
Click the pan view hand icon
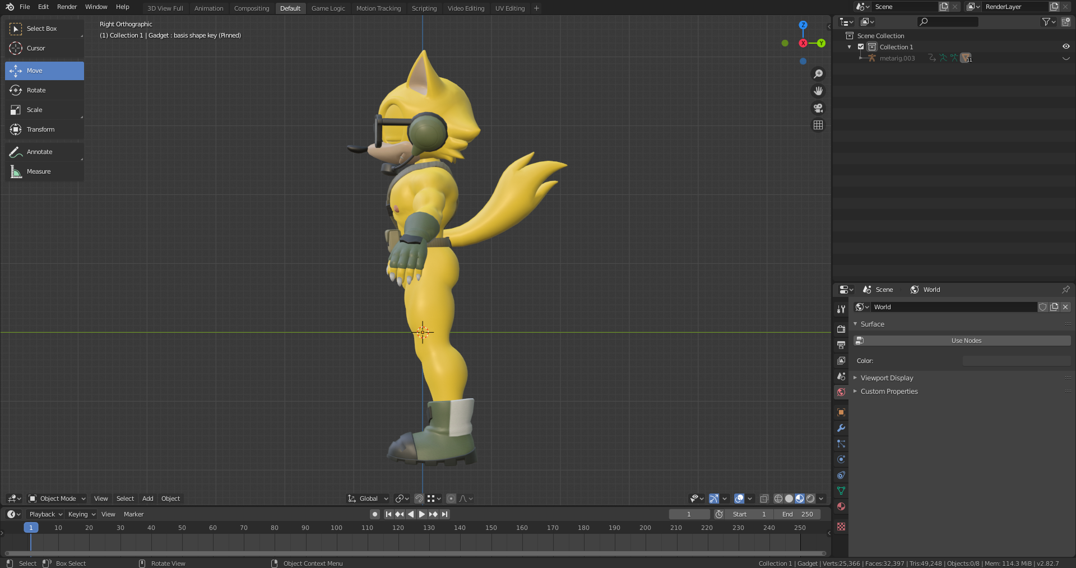[x=818, y=91]
